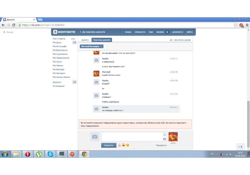
Task: Click large camera avatar beside input field
Action: [95, 136]
